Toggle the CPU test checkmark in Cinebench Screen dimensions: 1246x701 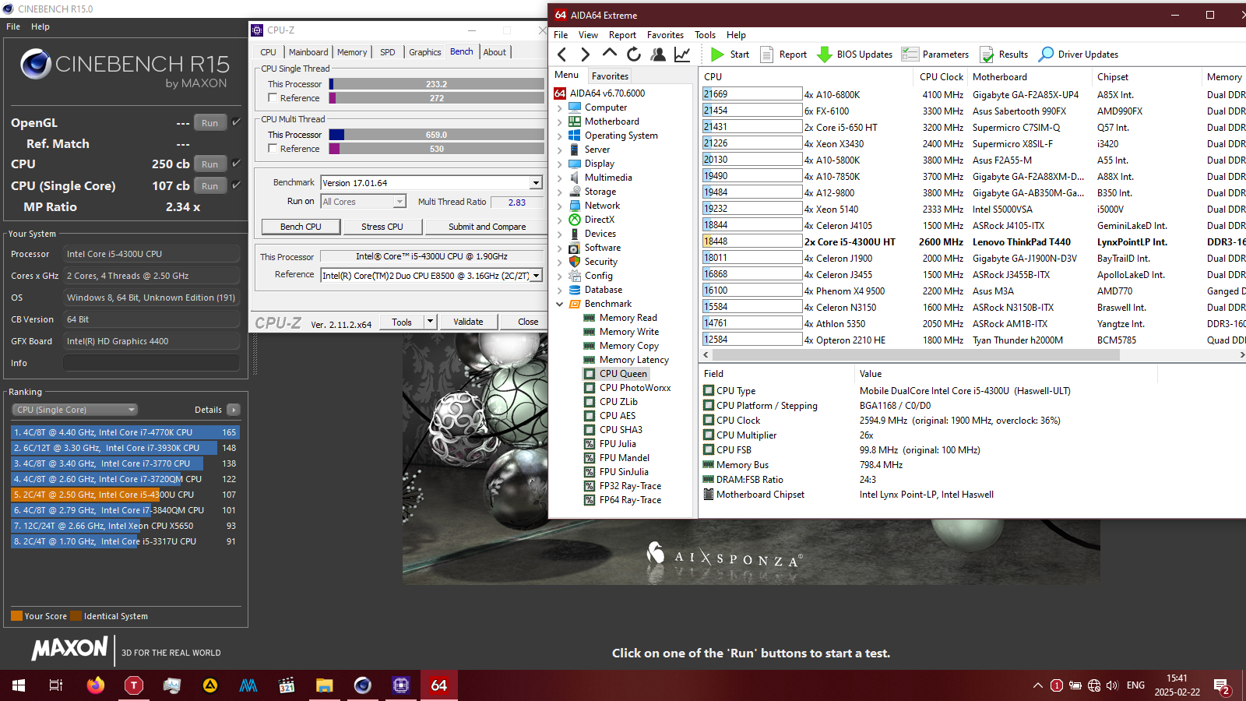pos(237,163)
